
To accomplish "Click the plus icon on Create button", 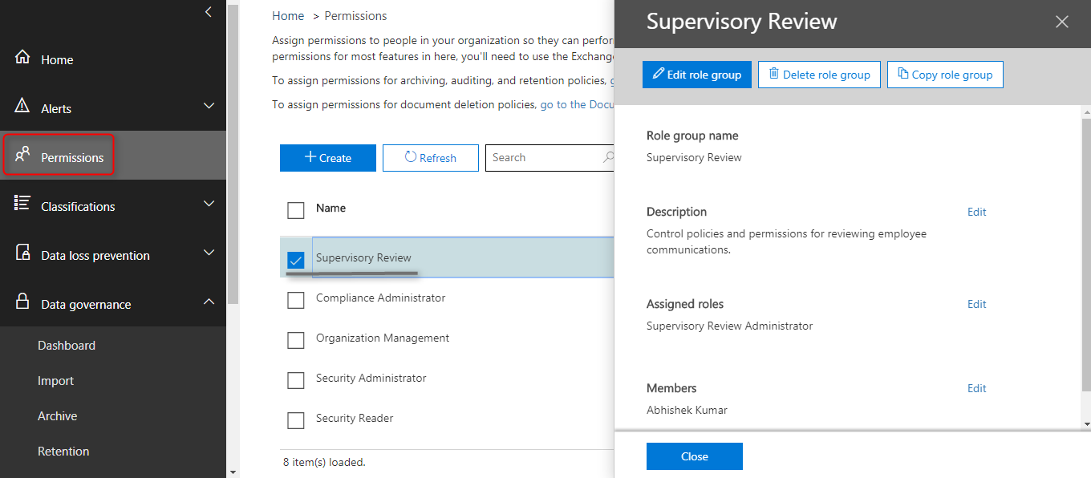I will [x=310, y=157].
